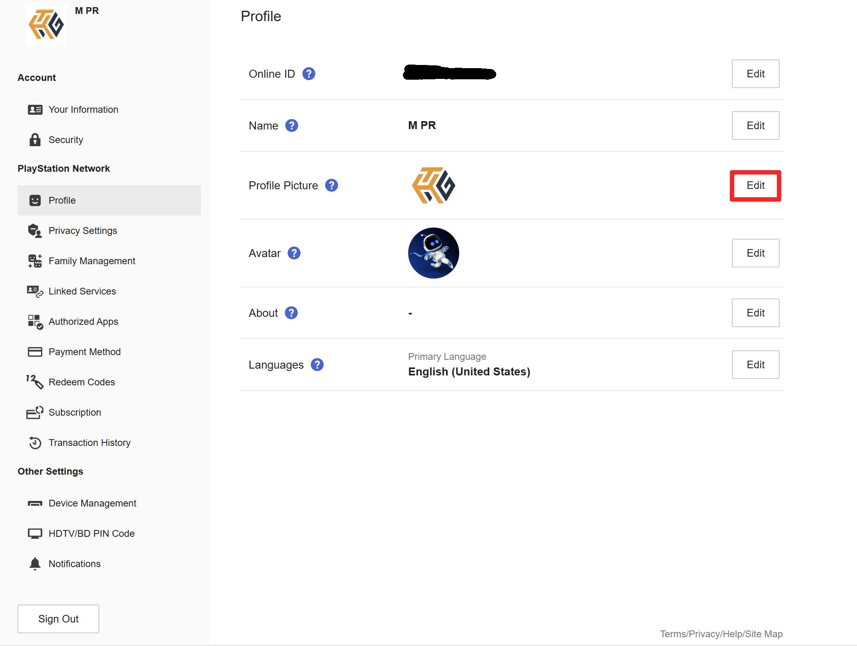Access Authorized Apps settings
The width and height of the screenshot is (857, 646).
83,321
